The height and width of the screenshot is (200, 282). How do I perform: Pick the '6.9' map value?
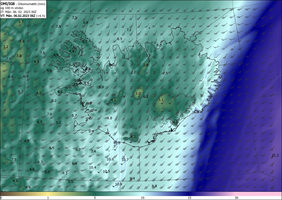click(26, 76)
